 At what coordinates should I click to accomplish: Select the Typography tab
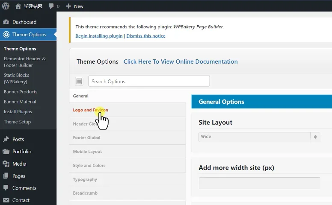127,179
